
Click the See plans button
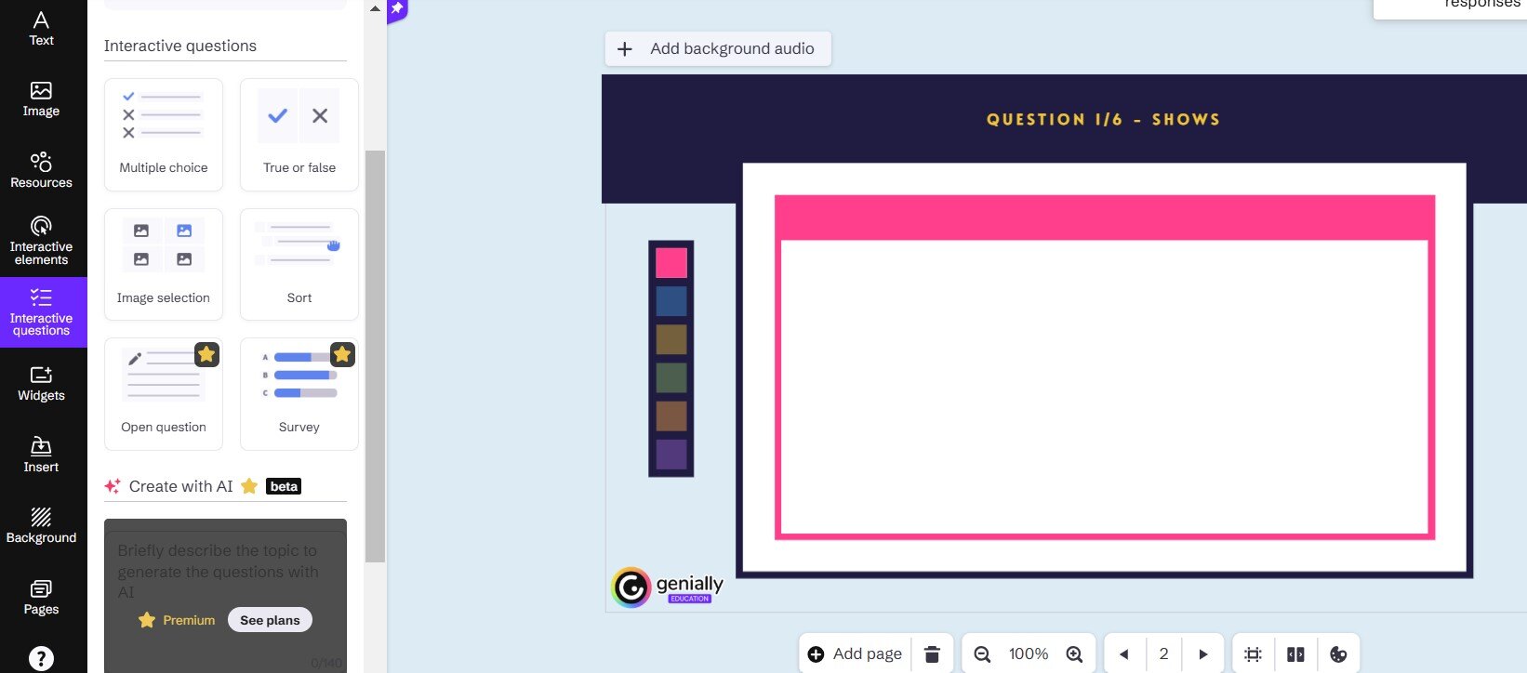270,620
